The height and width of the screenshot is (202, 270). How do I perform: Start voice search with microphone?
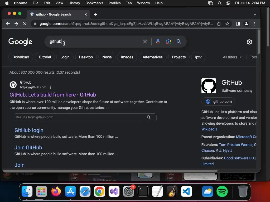(x=158, y=42)
